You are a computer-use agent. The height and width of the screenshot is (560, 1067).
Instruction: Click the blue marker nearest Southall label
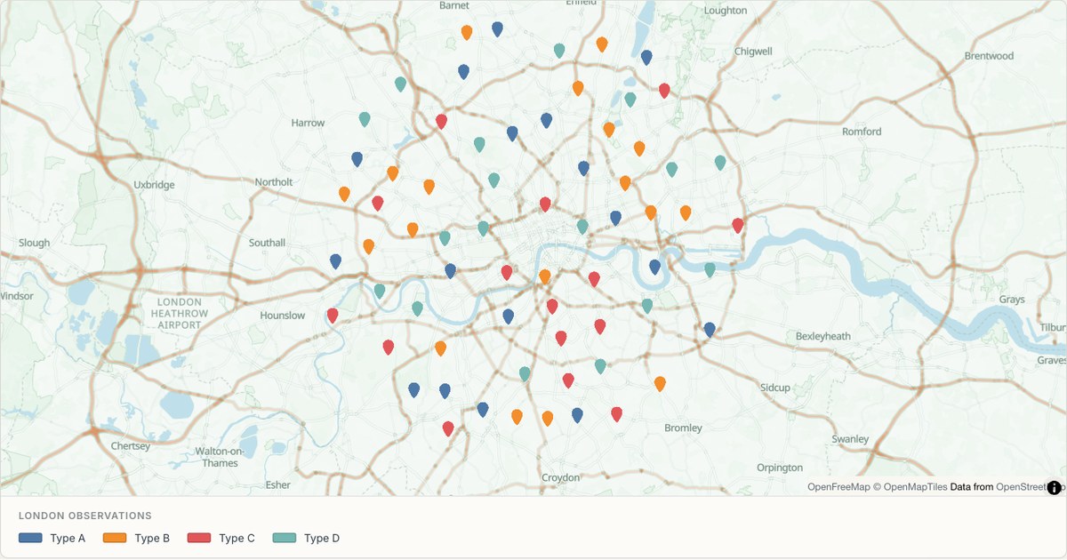pos(335,261)
